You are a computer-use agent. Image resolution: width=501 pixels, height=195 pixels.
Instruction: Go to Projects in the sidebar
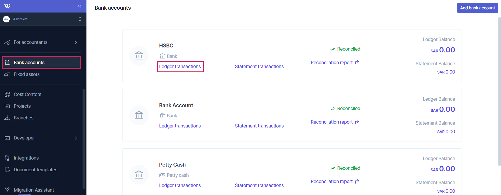point(22,106)
